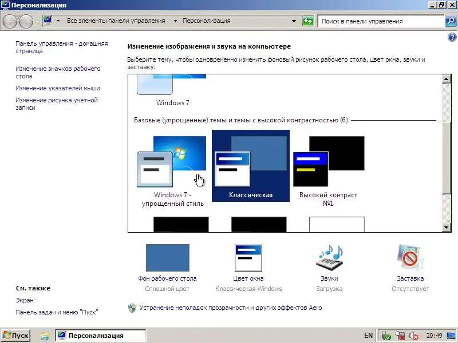Open 'Устранение неполадок прозрачности' Aero link

tap(231, 308)
